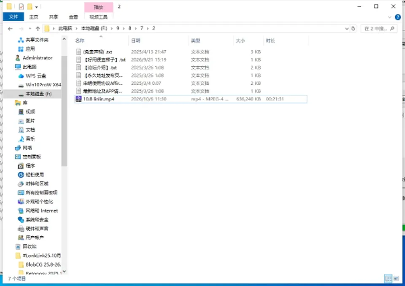Viewport: 405px width, 286px height.
Task: Click the 轻松使用 ease of access icon
Action: point(21,175)
